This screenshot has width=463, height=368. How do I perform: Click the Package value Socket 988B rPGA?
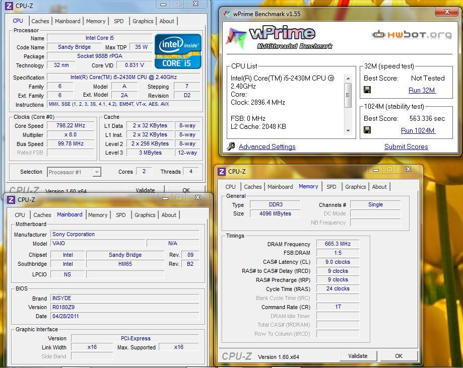click(100, 56)
